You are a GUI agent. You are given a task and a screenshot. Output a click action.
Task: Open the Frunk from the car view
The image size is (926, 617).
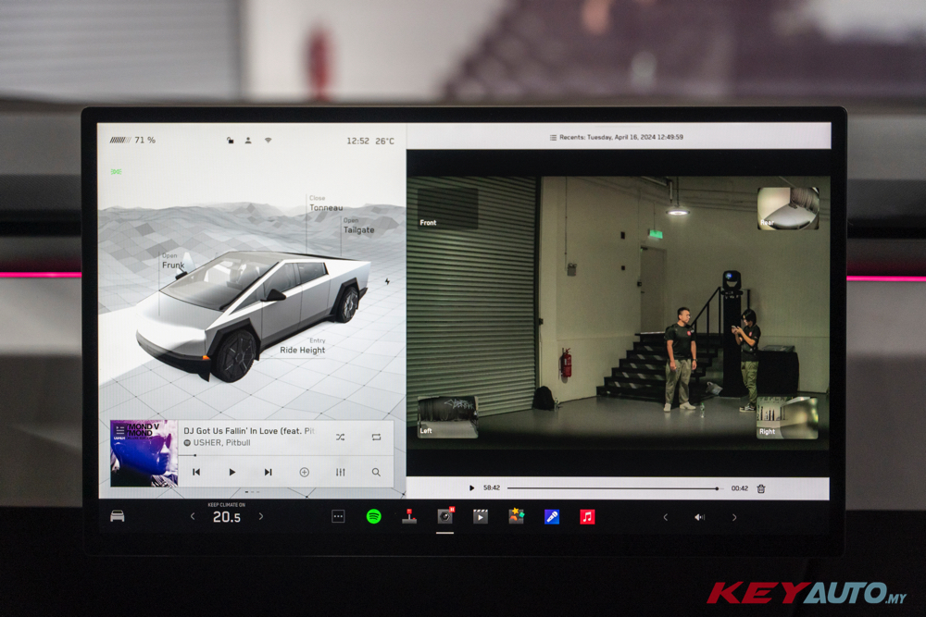(173, 265)
